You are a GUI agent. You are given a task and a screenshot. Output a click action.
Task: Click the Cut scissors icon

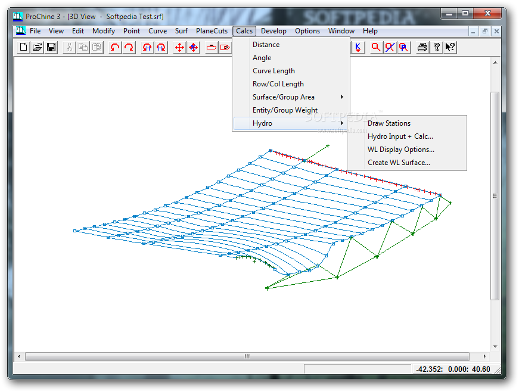point(69,47)
